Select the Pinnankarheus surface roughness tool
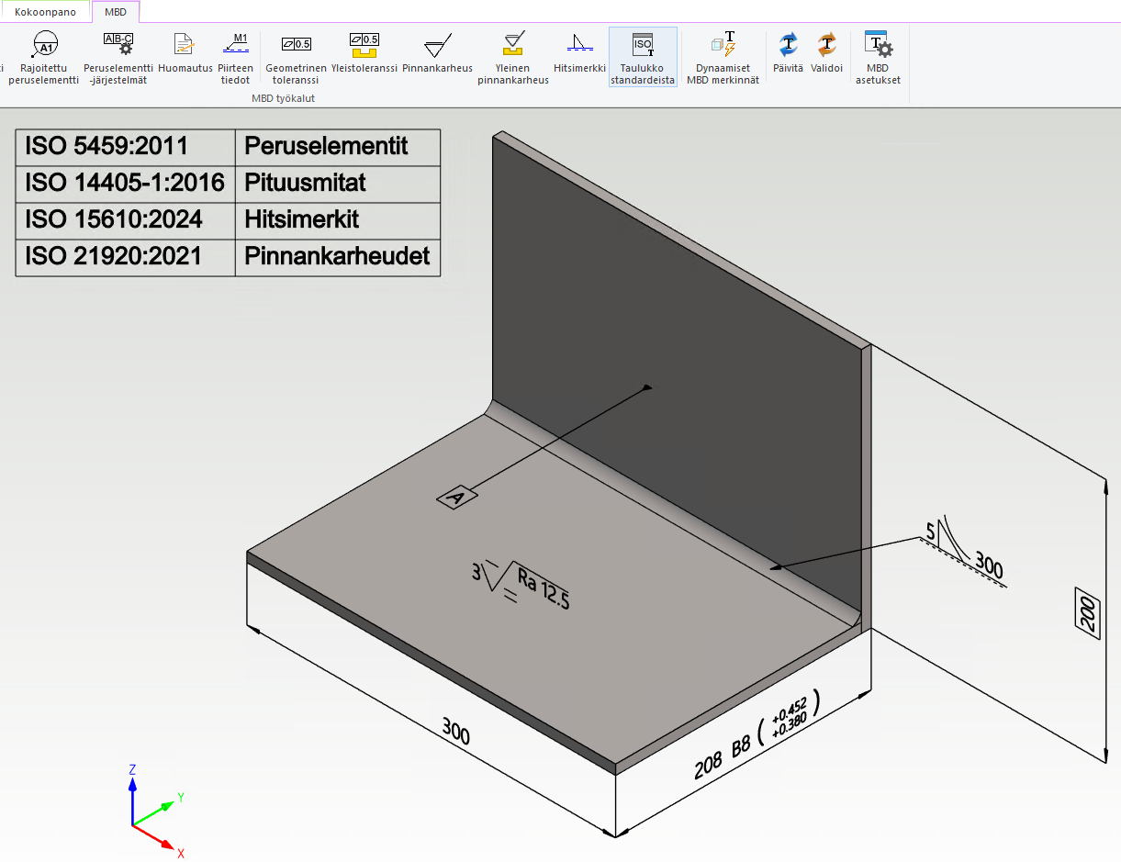Viewport: 1121px width, 862px height. (x=437, y=46)
